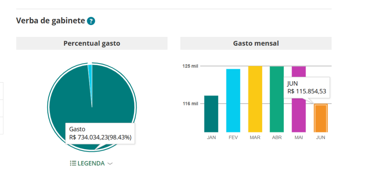Select the orange JUN bar
Image resolution: width=381 pixels, height=179 pixels.
coord(320,118)
